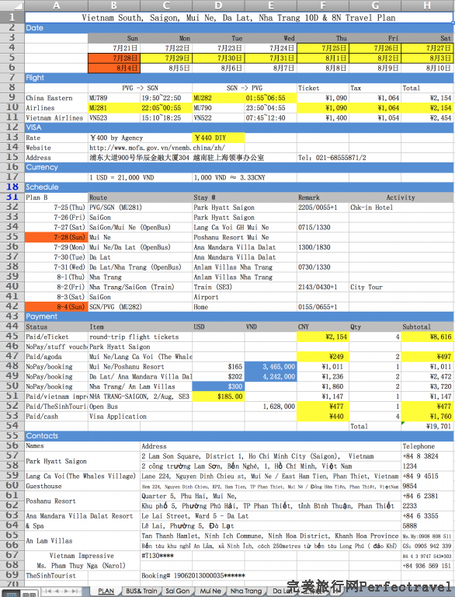Select the blue 4,242,000 VND cell
Screen dimensions: 455x597
pos(270,376)
